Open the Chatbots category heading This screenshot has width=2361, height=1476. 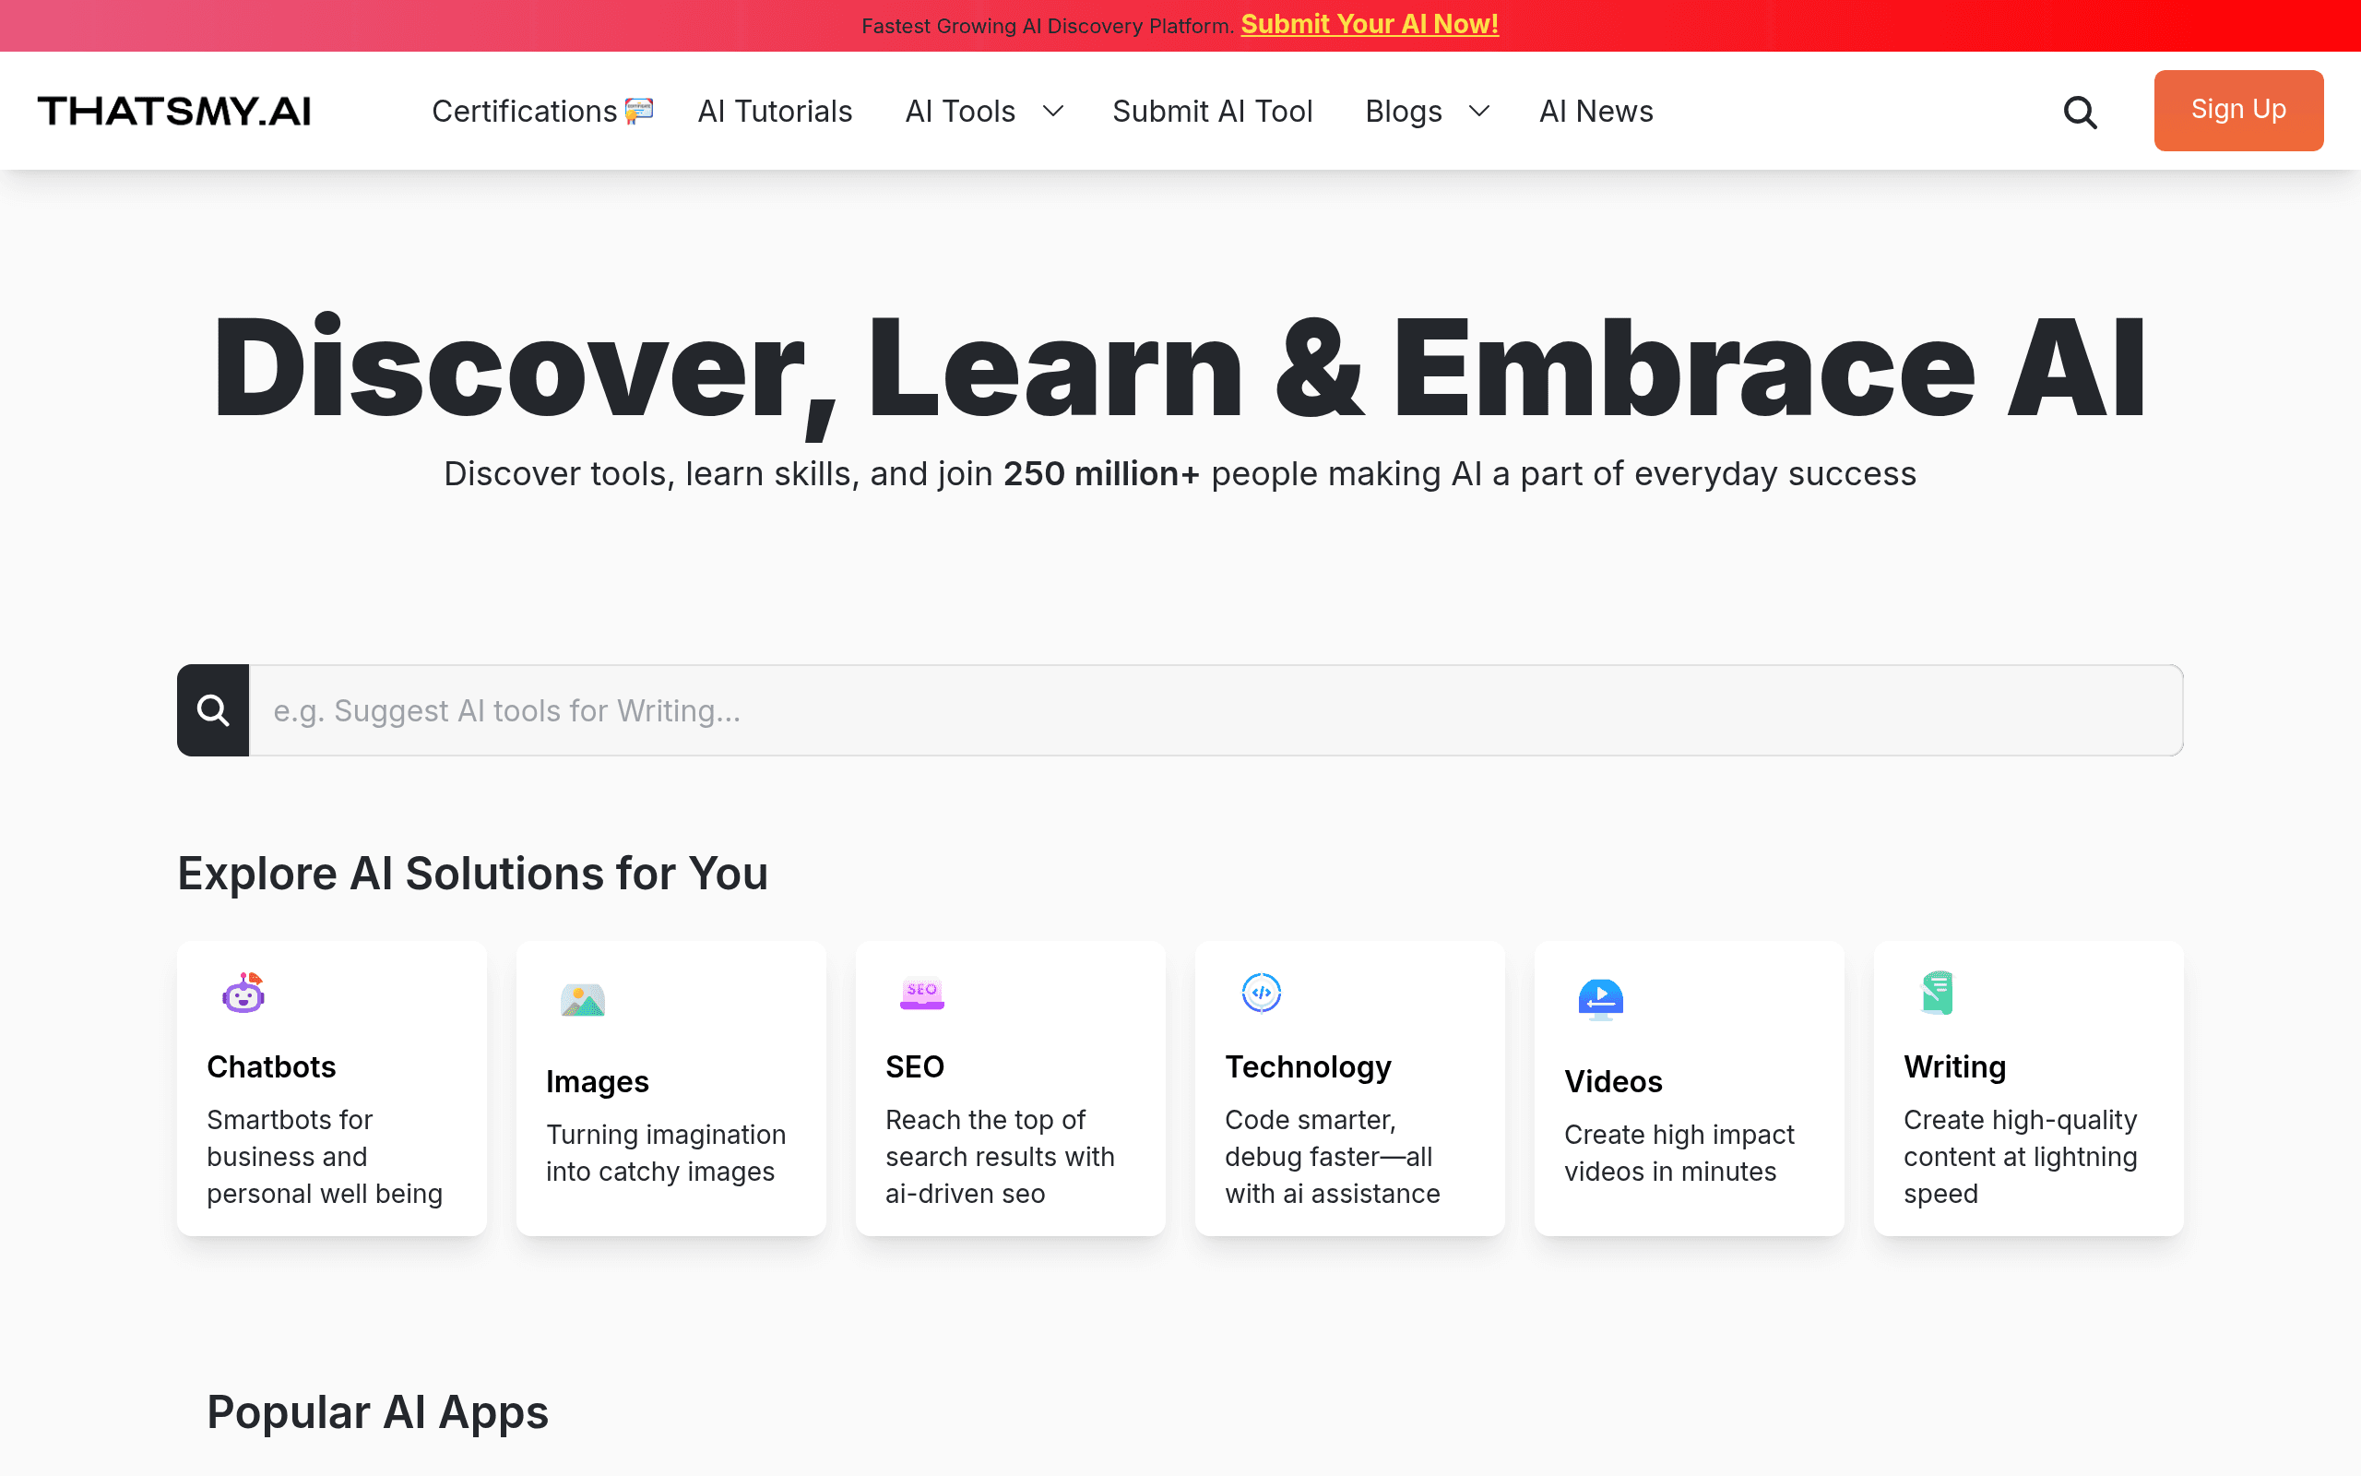pos(271,1067)
